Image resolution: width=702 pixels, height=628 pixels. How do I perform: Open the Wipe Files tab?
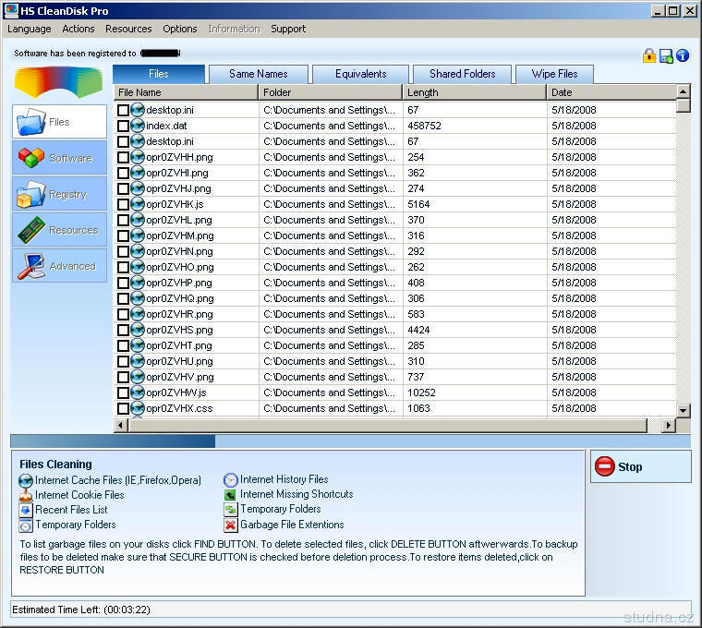(554, 74)
